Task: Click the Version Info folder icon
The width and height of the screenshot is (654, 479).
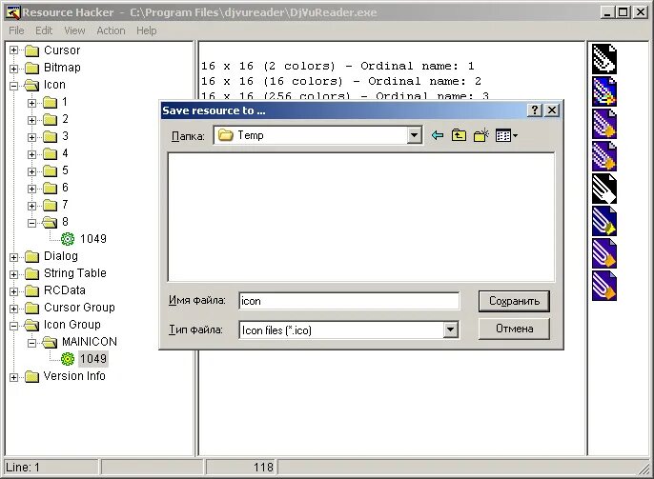Action: [x=31, y=376]
